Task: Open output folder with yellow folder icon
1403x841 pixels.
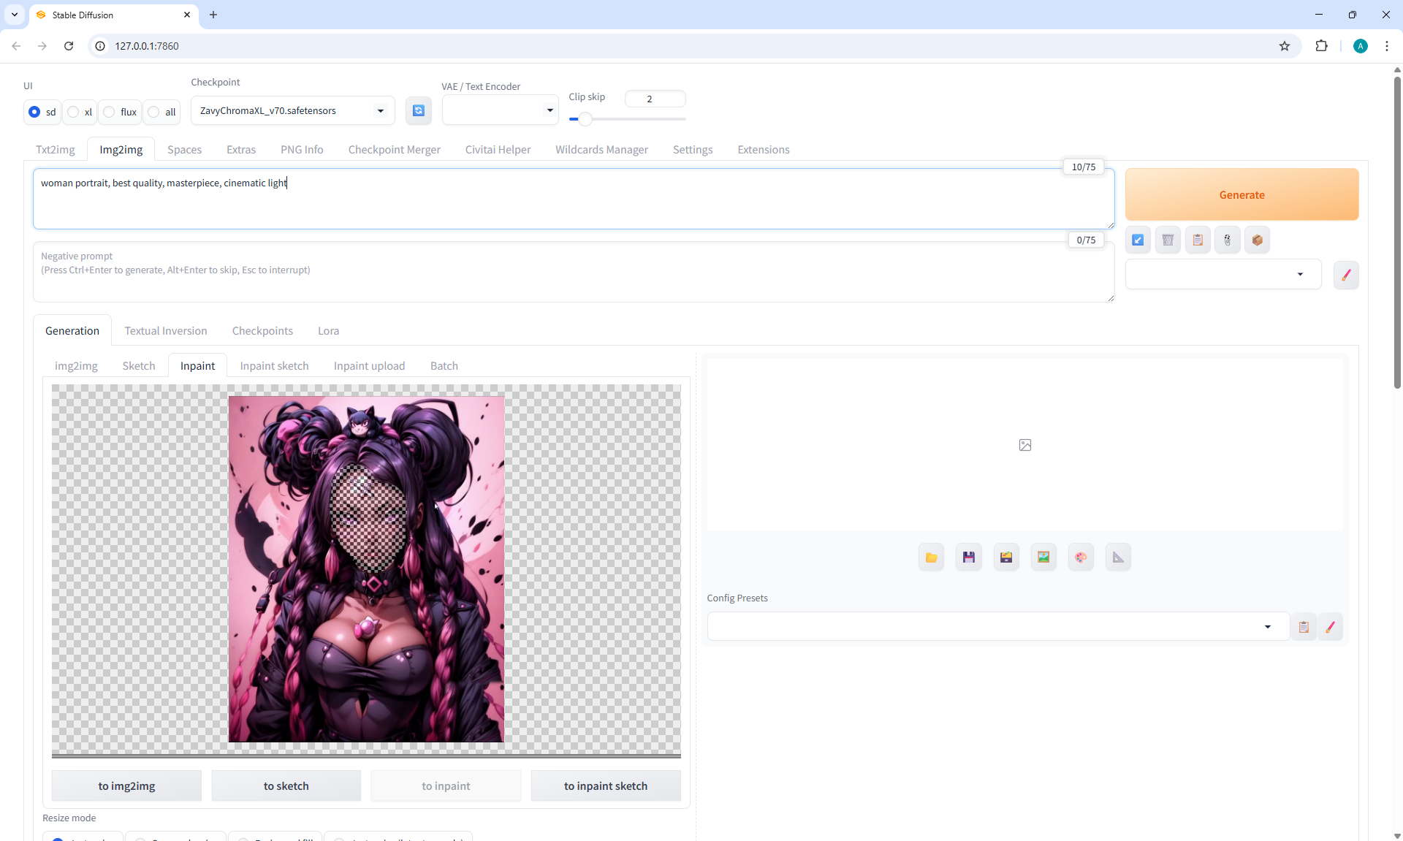Action: (931, 558)
